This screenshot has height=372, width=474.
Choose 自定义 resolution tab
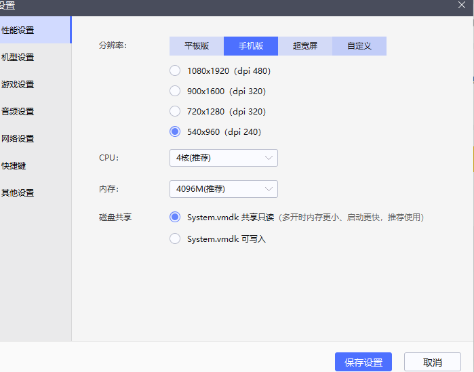(359, 46)
